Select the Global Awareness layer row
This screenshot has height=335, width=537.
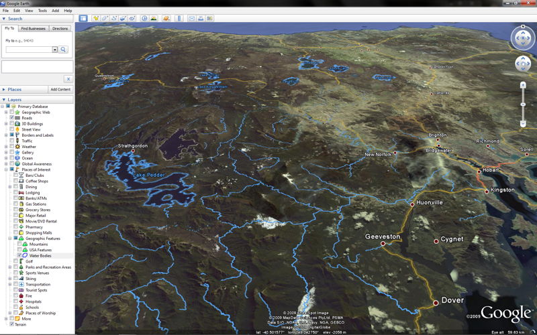[x=37, y=163]
